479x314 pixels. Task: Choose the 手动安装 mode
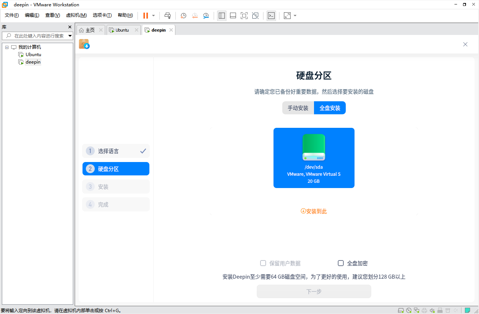pos(298,108)
